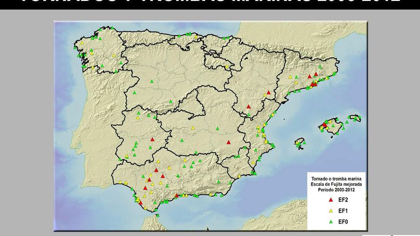This screenshot has width=420, height=236.
Task: Select the red tornado marker in Extremadura
Action: pyautogui.click(x=152, y=140)
